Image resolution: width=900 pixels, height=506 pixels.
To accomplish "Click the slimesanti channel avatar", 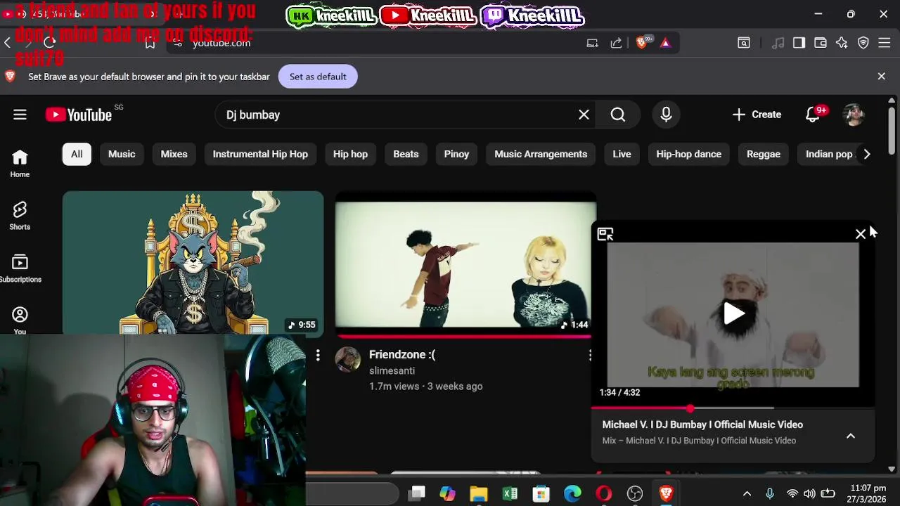I will point(347,359).
